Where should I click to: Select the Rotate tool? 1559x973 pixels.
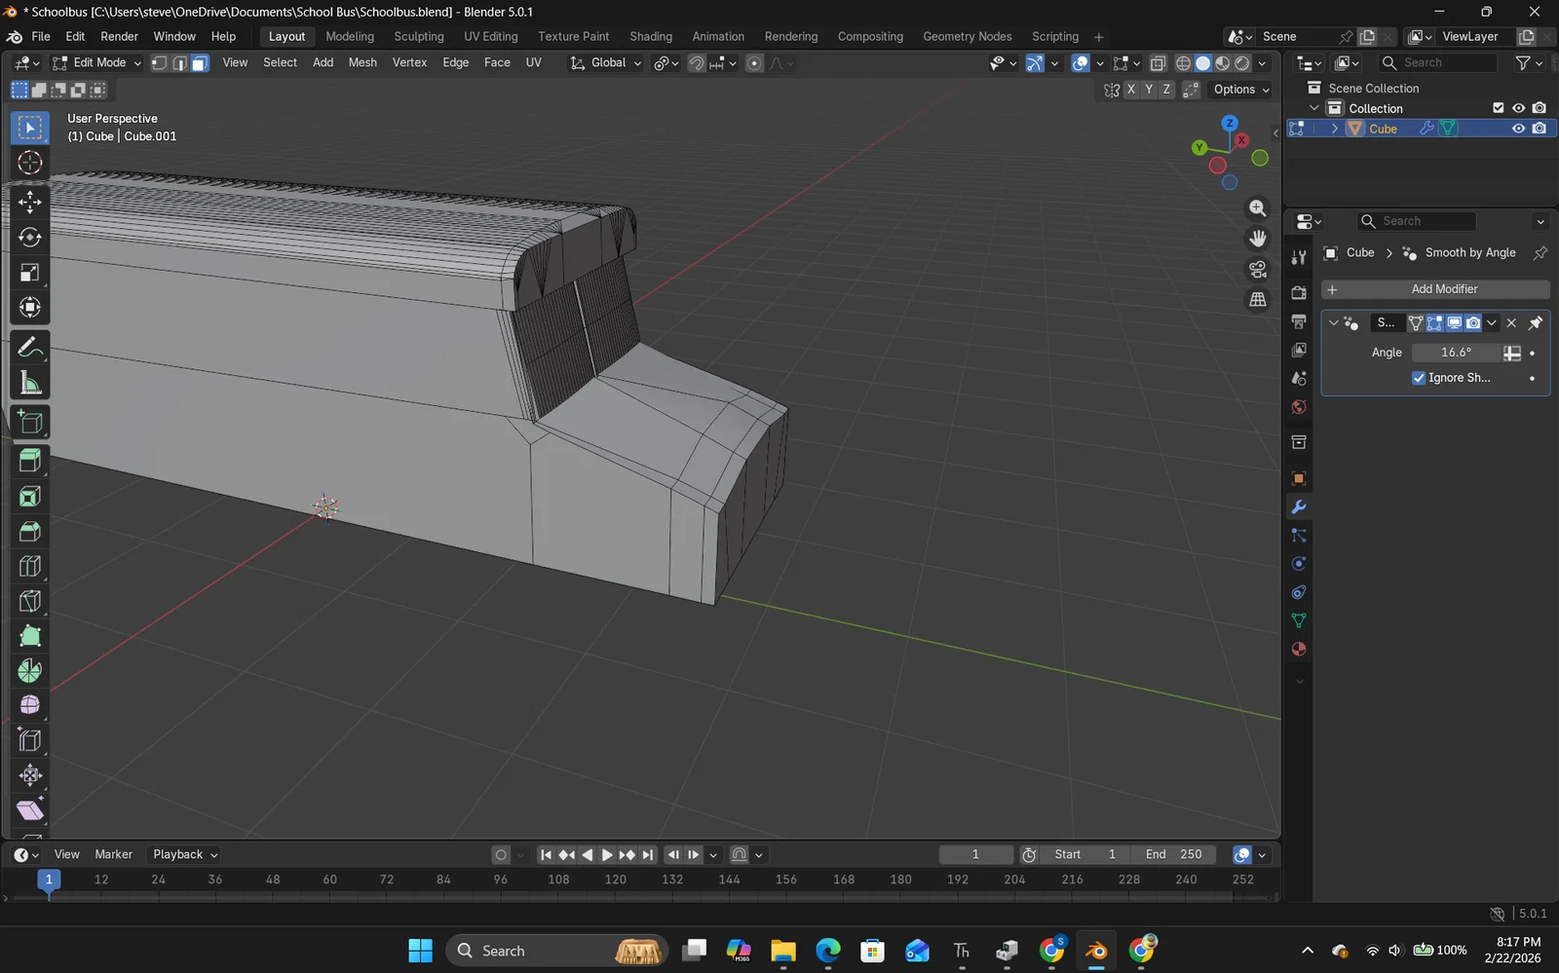(x=30, y=237)
